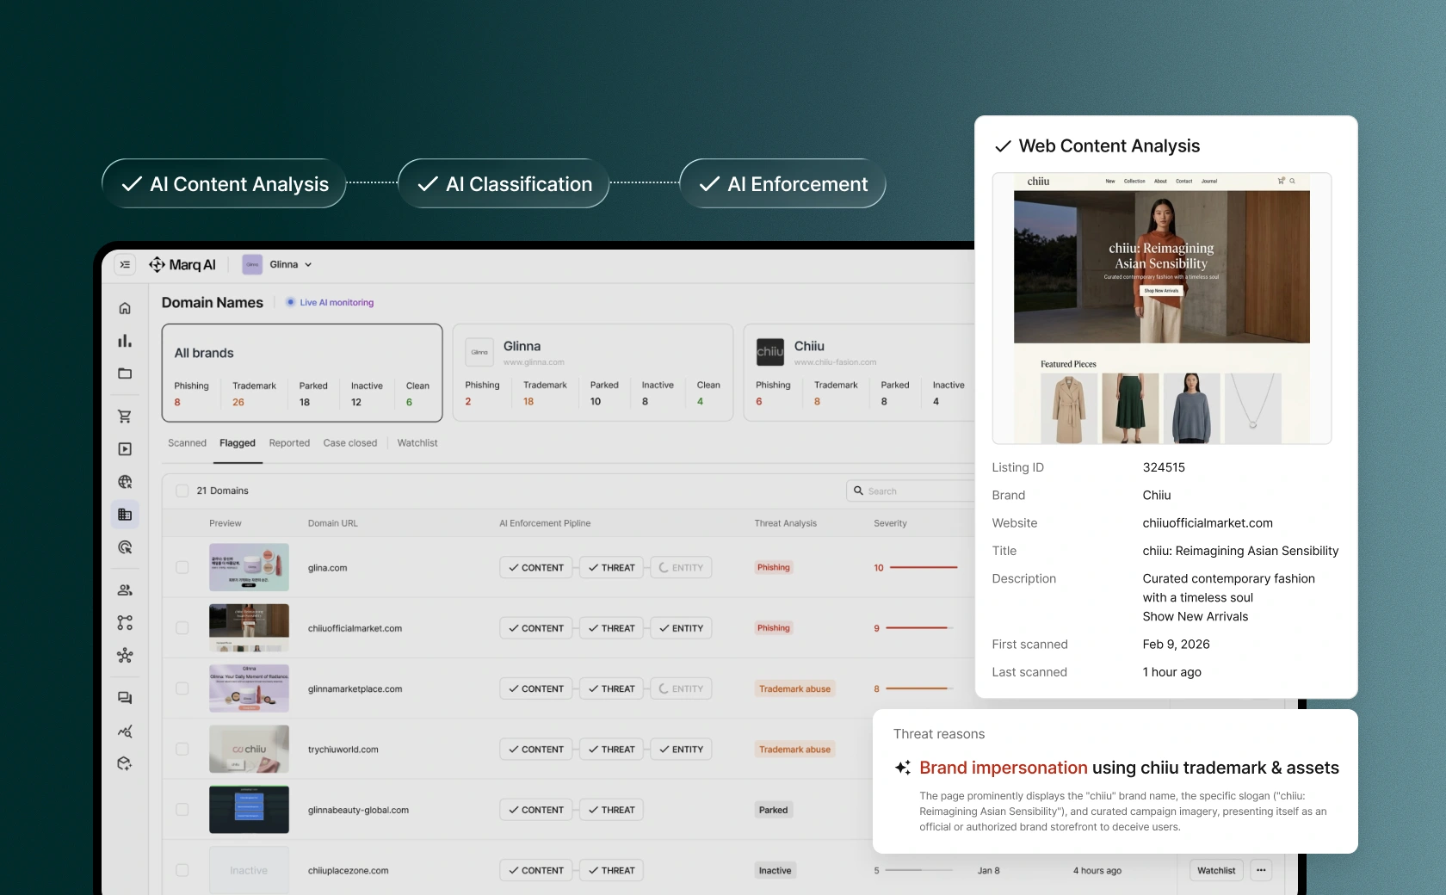The height and width of the screenshot is (895, 1446).
Task: Open the workflow nodes sidebar icon
Action: 125,623
